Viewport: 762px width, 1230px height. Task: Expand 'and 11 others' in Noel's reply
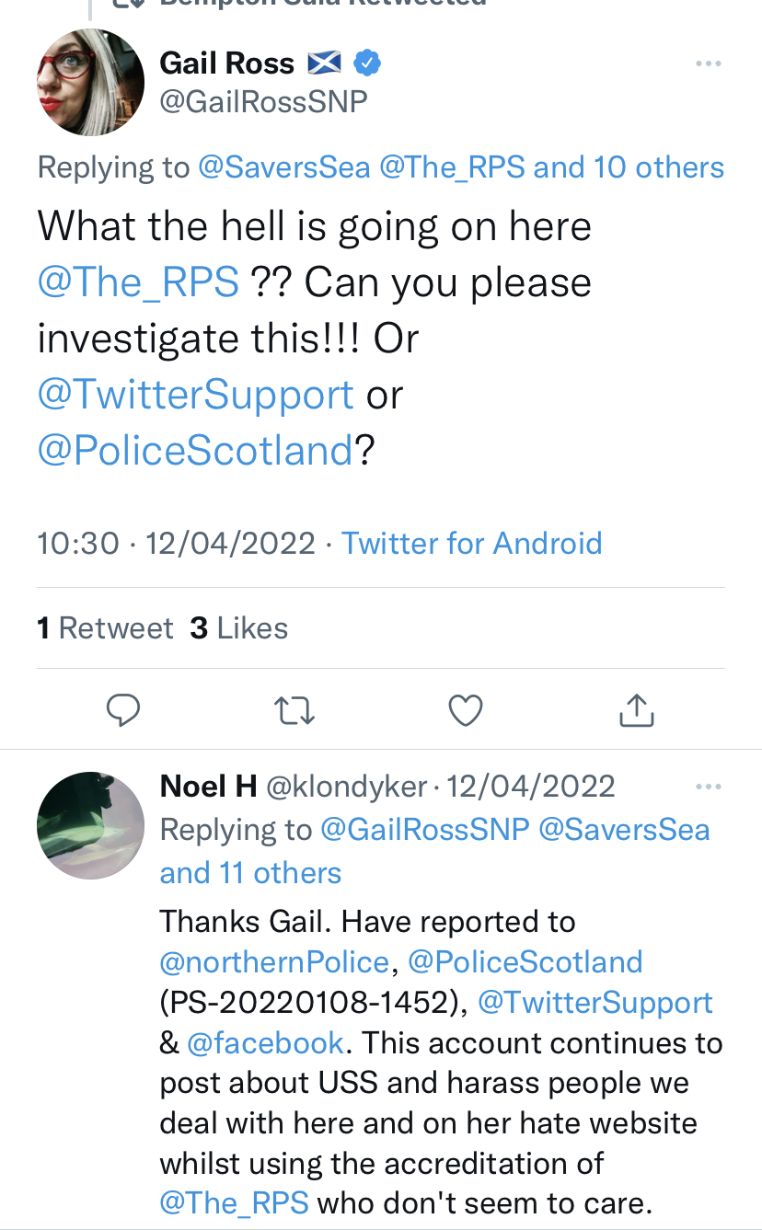point(250,872)
